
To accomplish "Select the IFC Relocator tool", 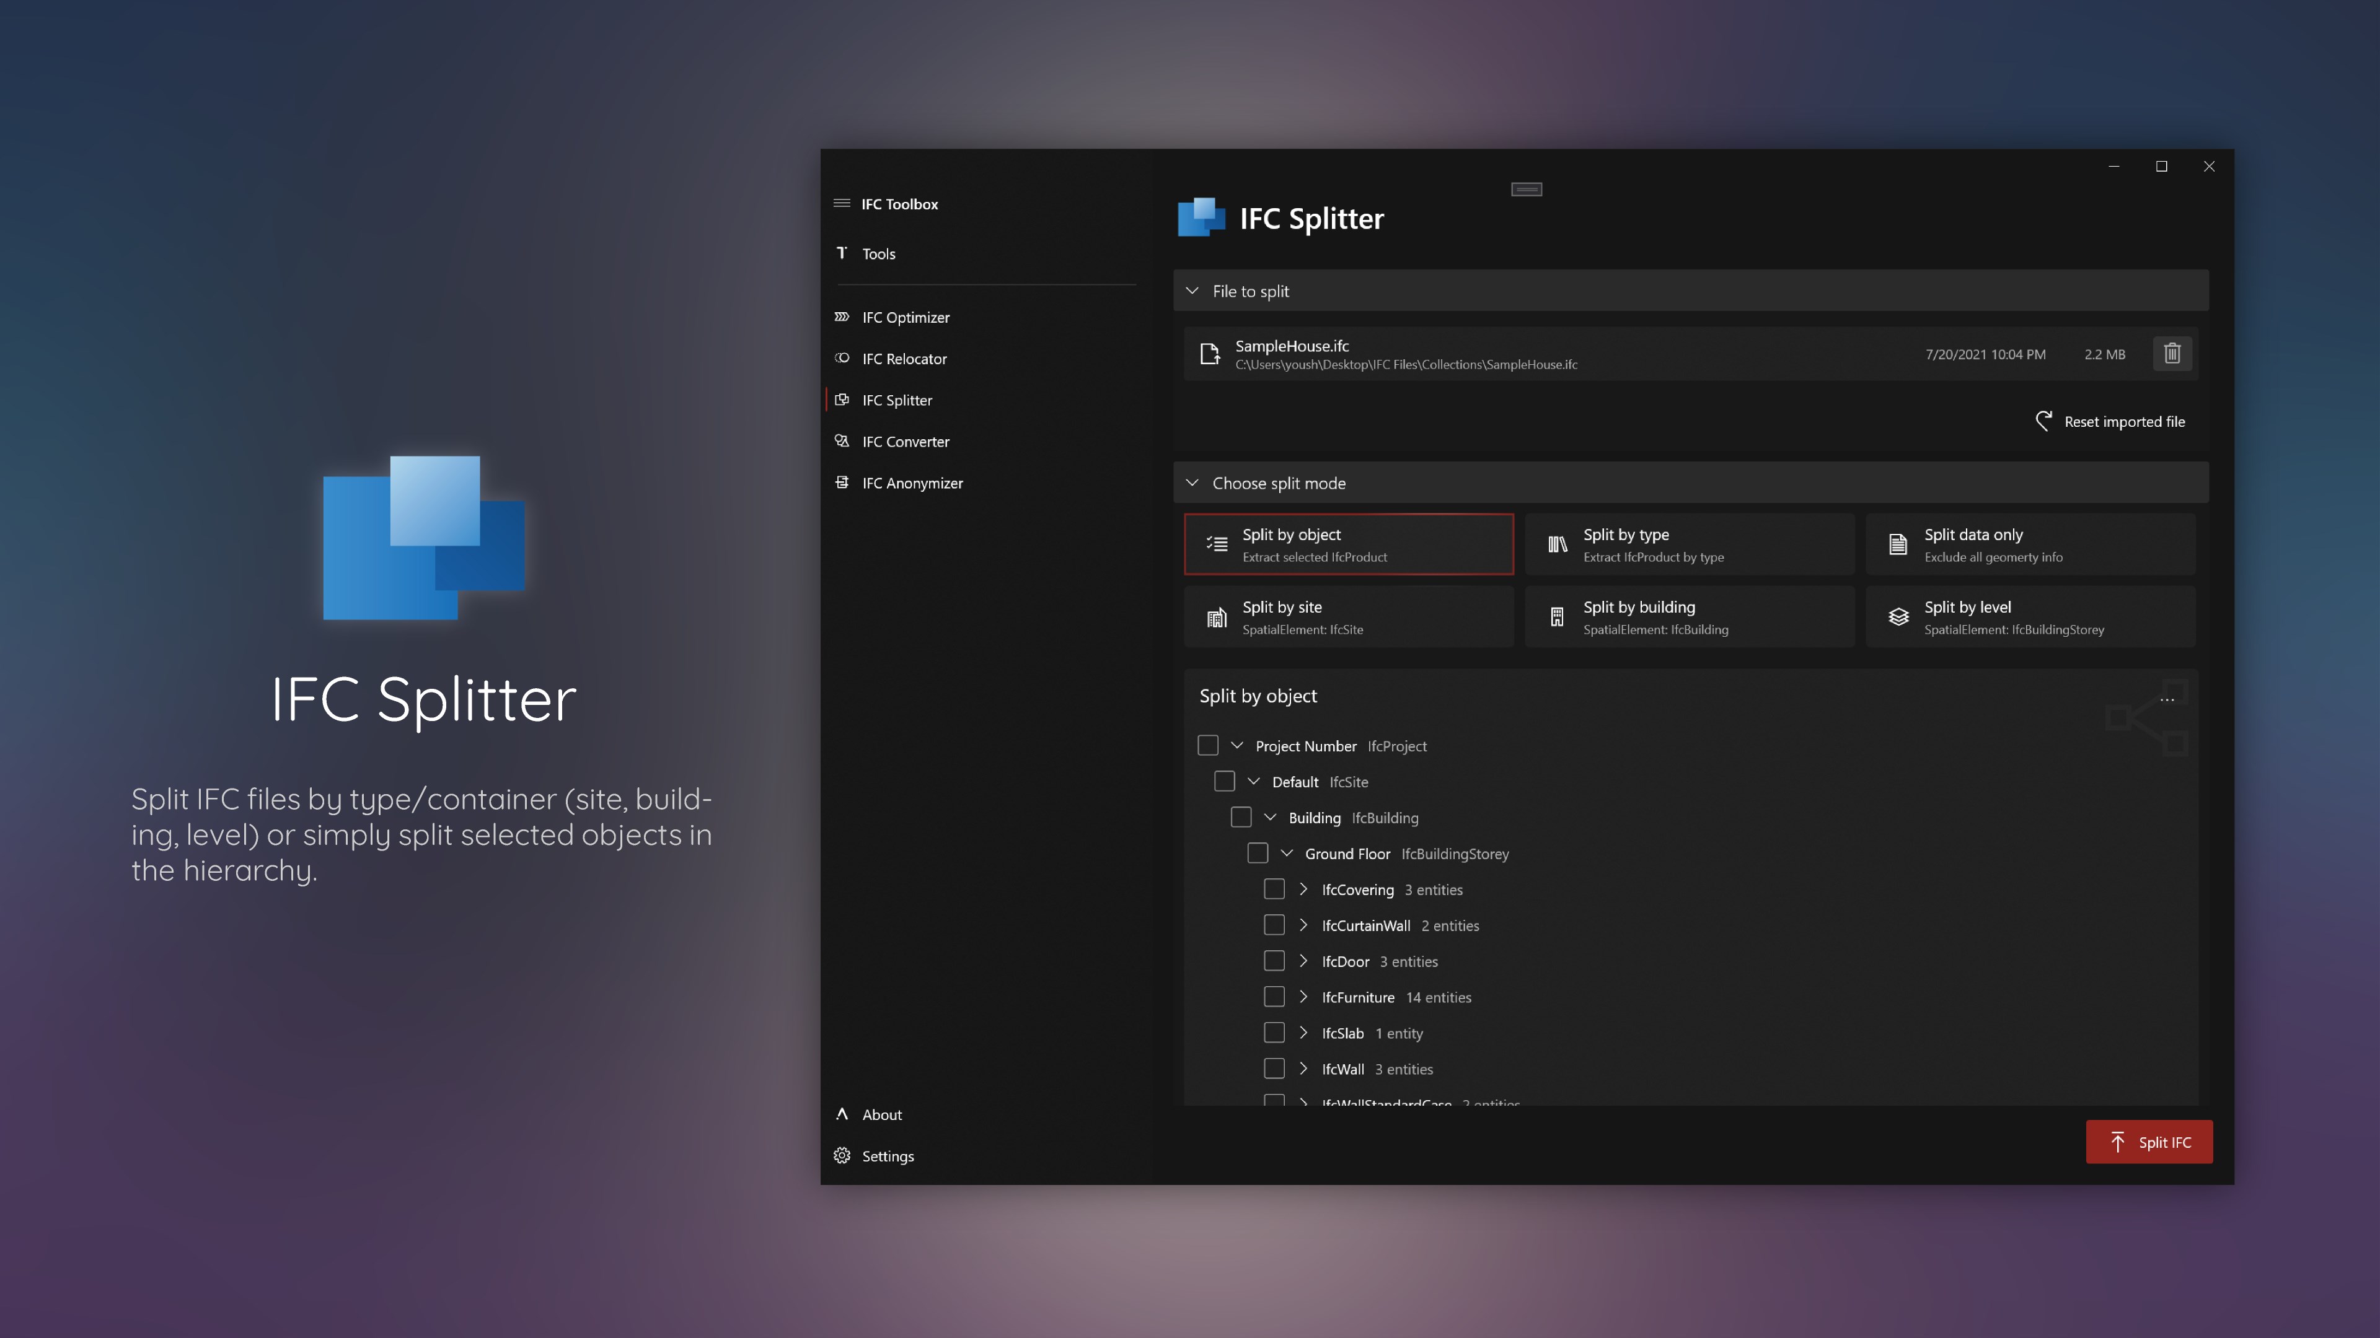I will (904, 358).
